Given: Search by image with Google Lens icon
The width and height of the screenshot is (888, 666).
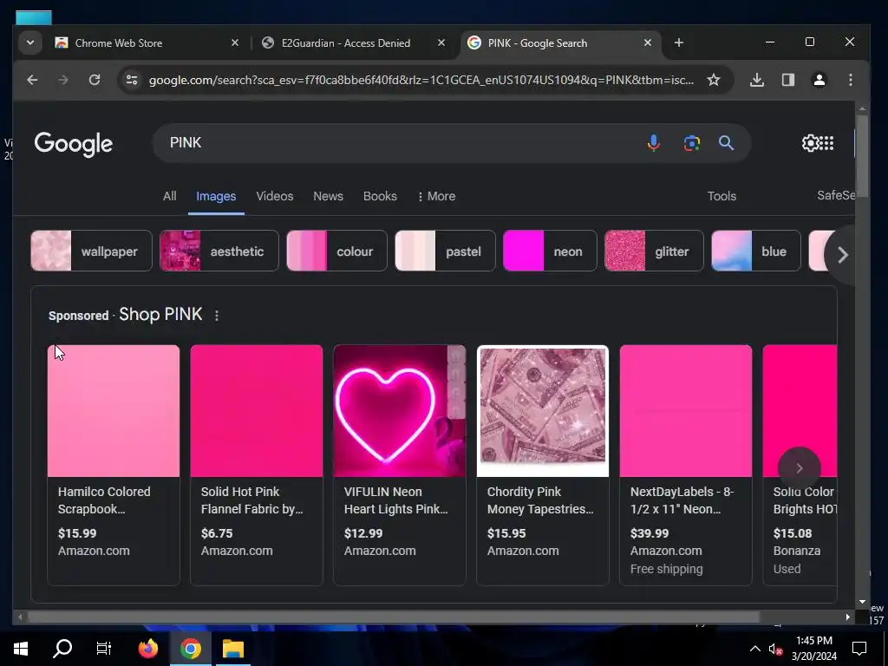Looking at the screenshot, I should (691, 143).
